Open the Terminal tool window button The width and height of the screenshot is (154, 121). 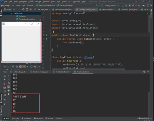click(38, 118)
